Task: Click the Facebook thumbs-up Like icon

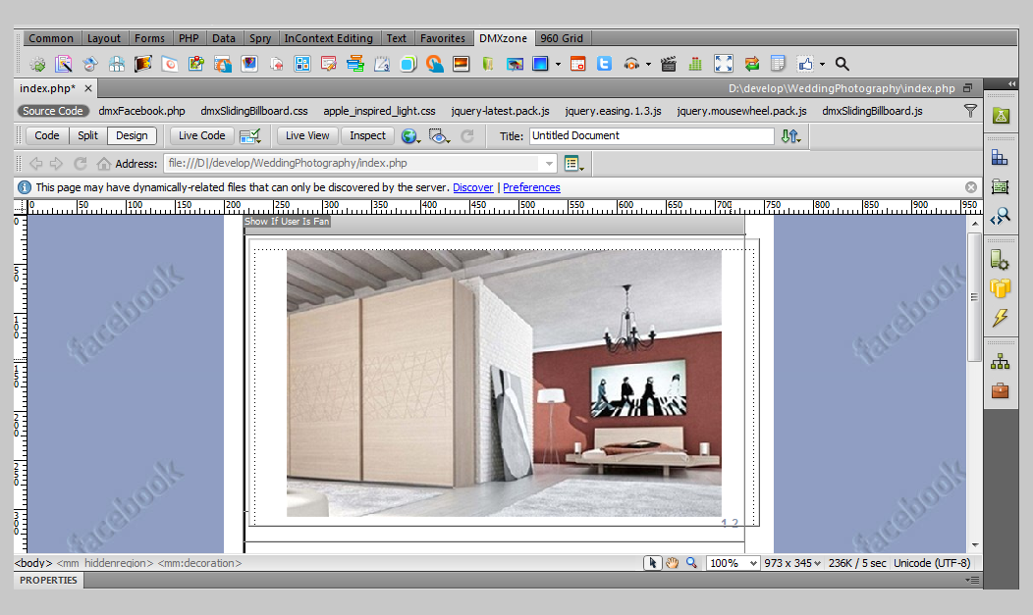Action: [805, 64]
